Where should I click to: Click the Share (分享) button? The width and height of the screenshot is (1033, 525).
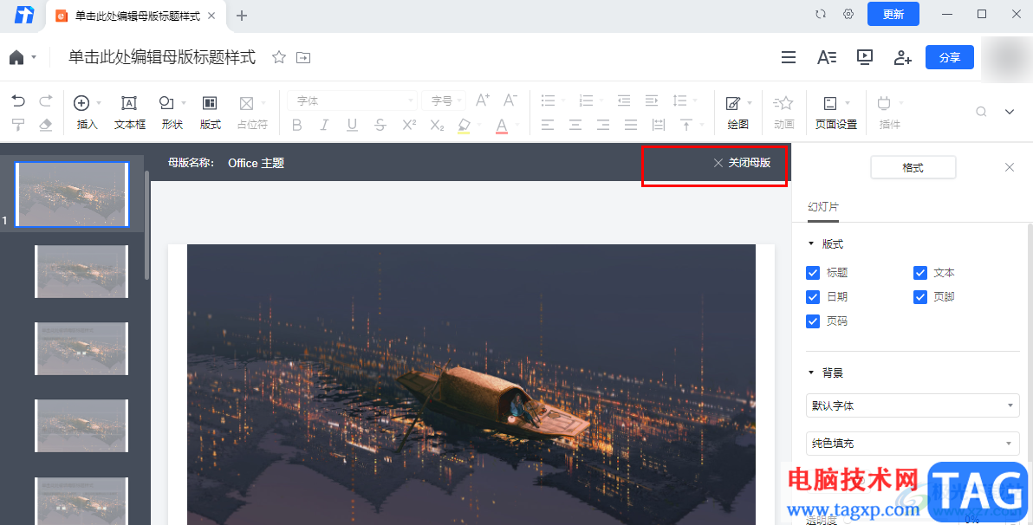949,57
